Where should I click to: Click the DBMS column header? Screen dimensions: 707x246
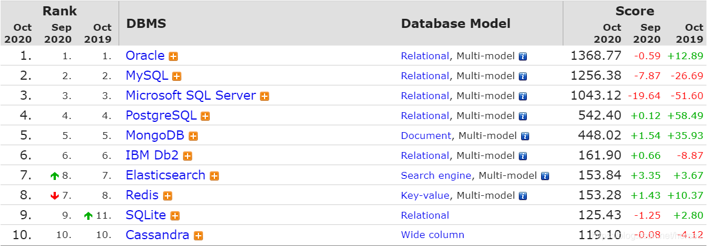146,23
